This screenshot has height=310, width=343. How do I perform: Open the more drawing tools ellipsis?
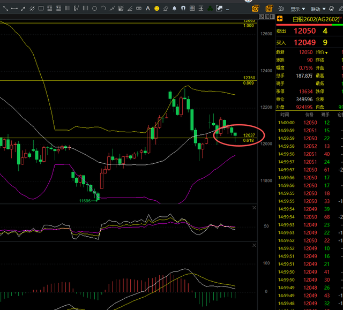pos(228,9)
